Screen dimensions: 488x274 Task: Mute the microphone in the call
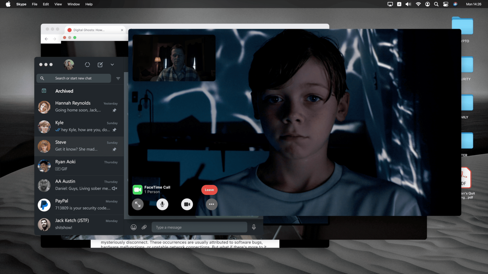click(x=162, y=204)
